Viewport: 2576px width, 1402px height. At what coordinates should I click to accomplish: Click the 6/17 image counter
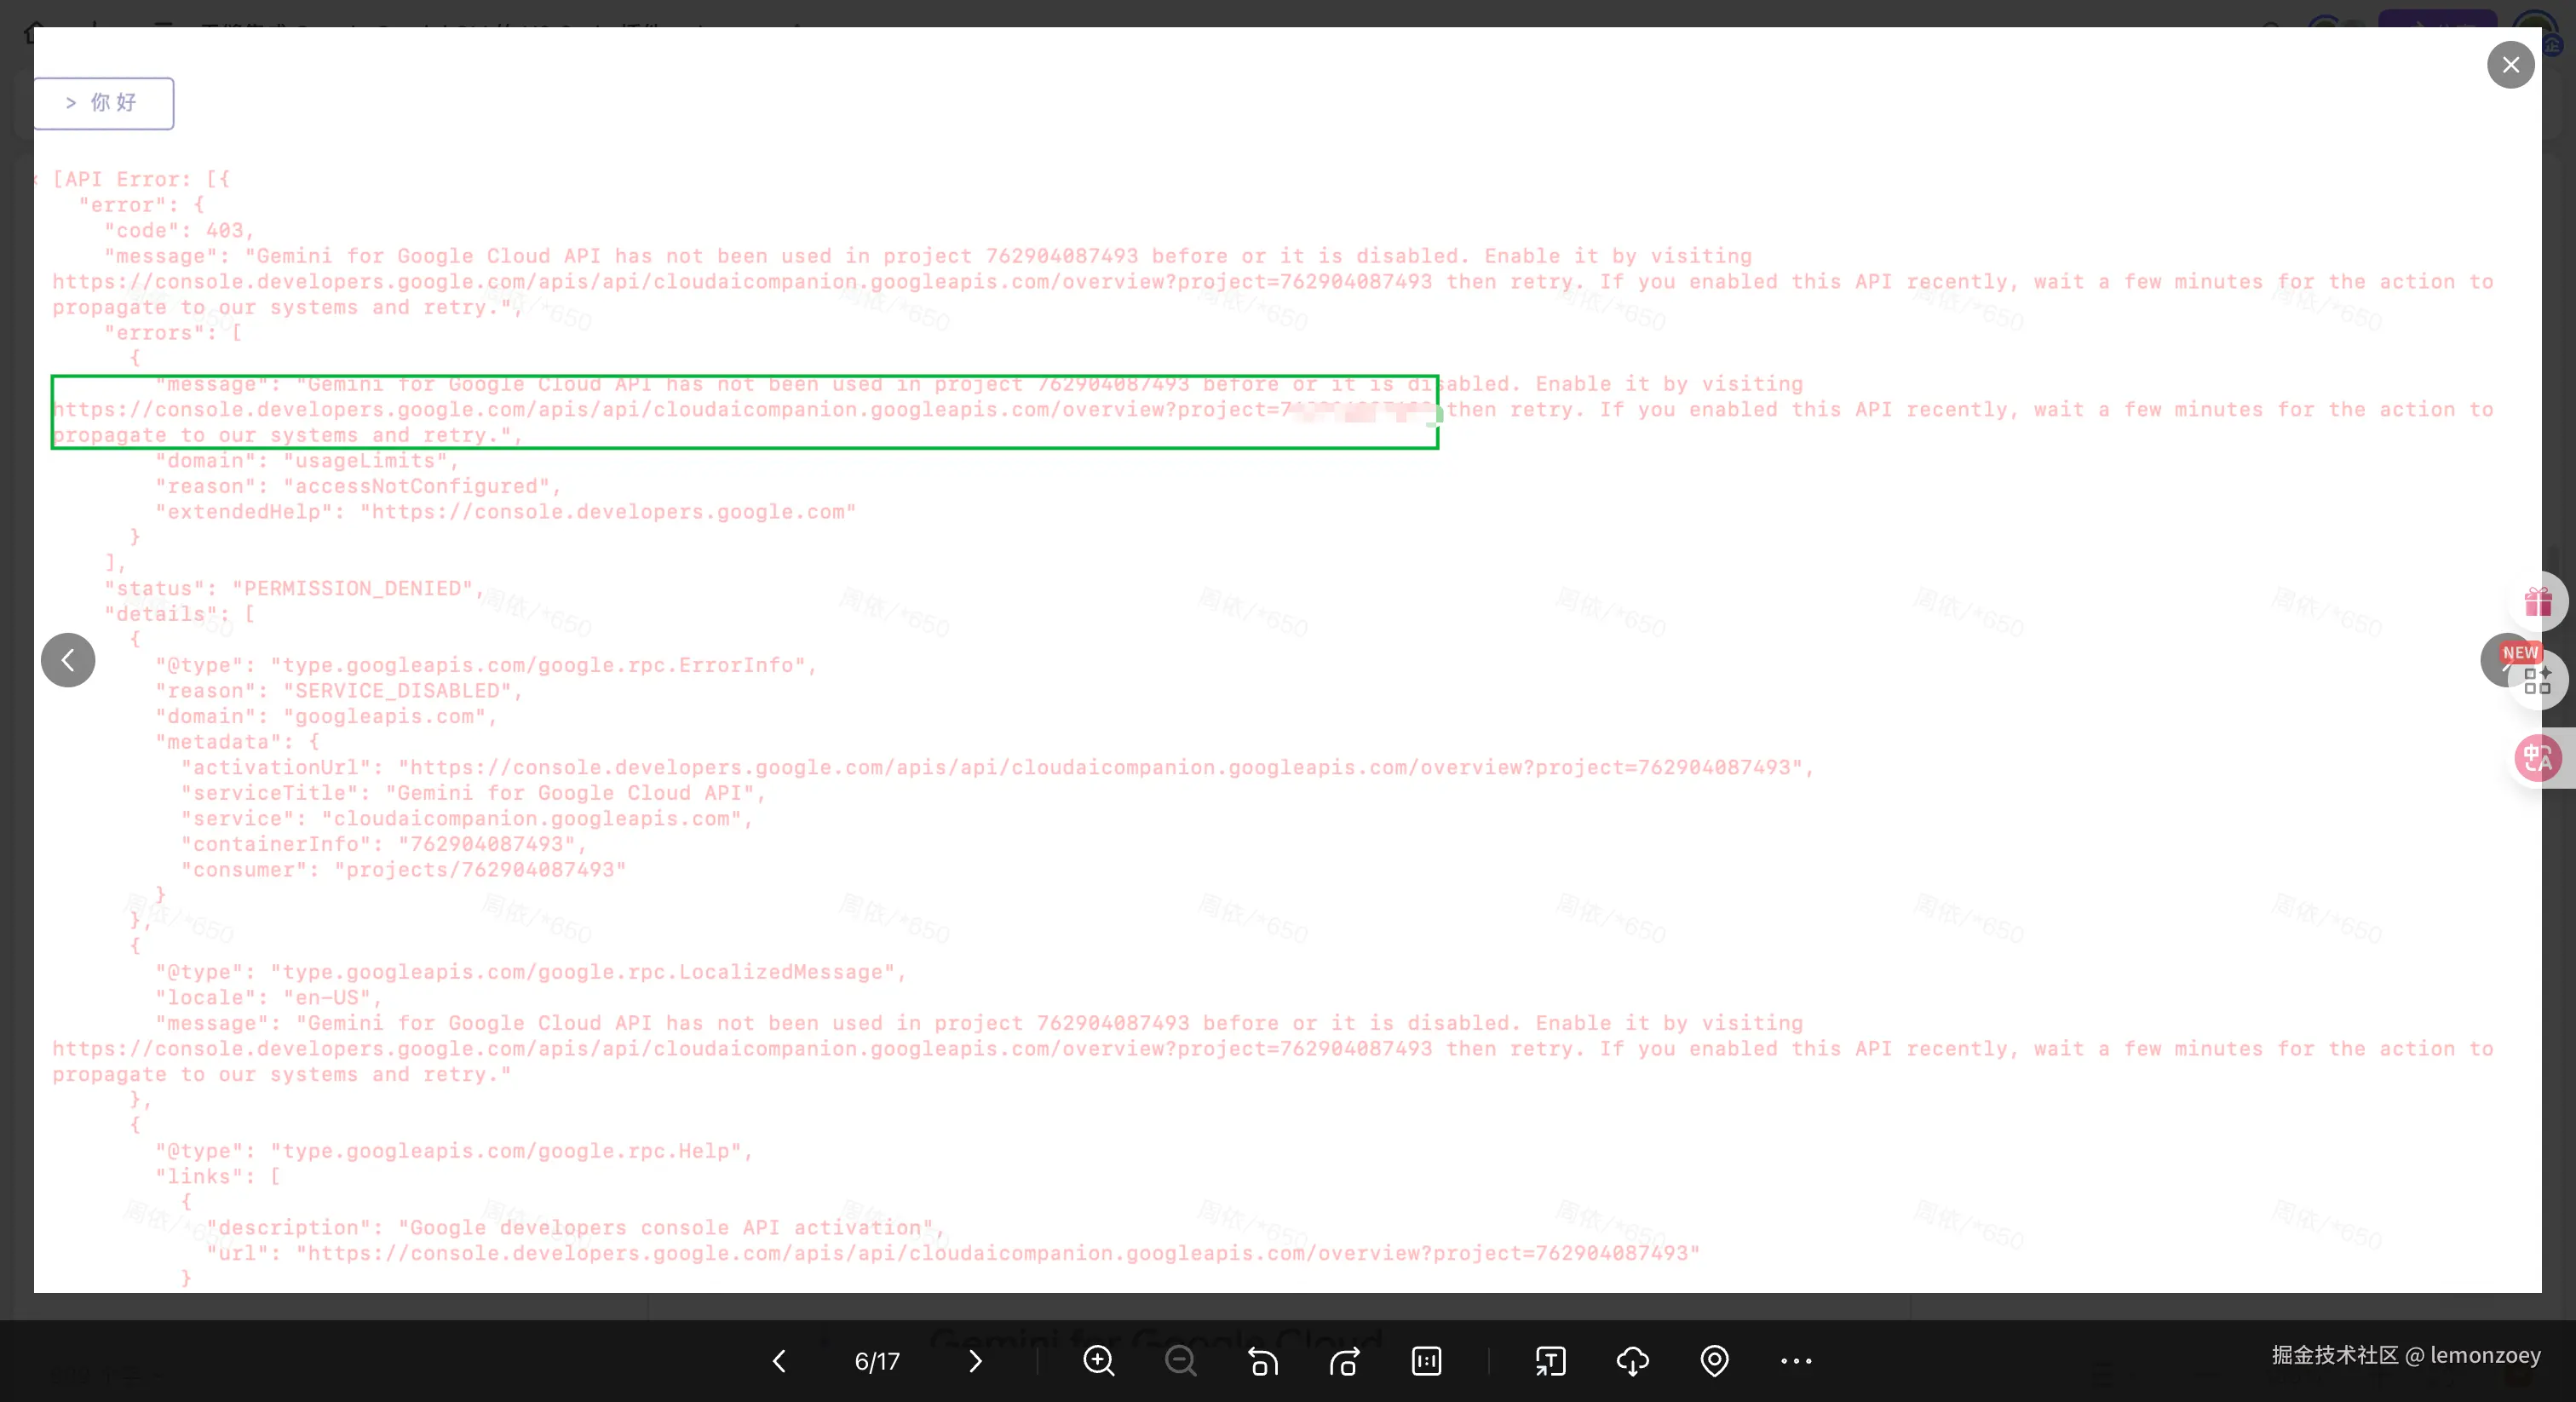[877, 1361]
